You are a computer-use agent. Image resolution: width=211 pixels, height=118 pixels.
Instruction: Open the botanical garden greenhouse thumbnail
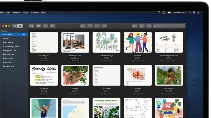(106, 108)
